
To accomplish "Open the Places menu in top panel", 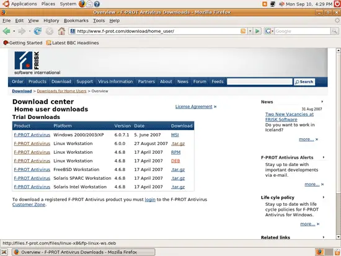I will click(x=48, y=4).
